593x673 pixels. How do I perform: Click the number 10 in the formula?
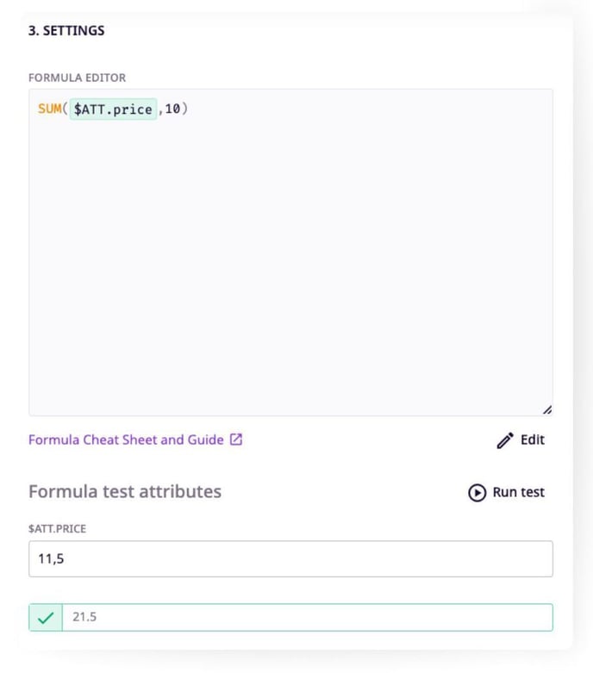coord(172,109)
